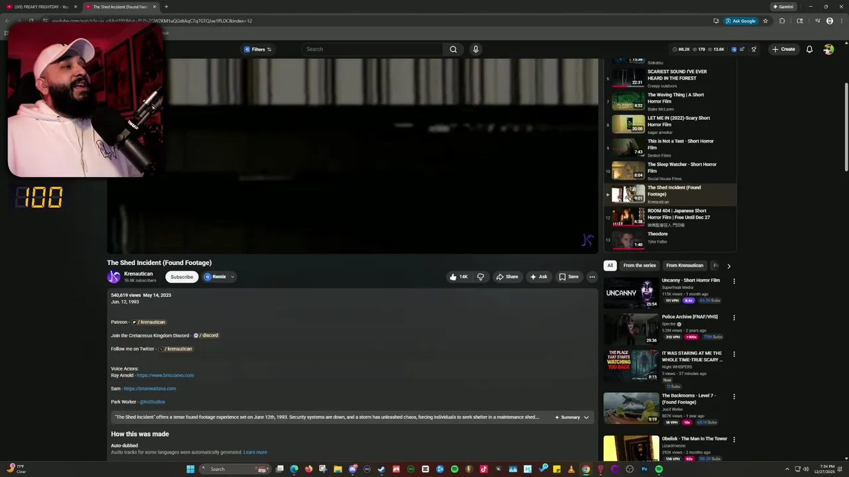849x477 pixels.
Task: Open VLC cone icon in taskbar
Action: tap(571, 469)
